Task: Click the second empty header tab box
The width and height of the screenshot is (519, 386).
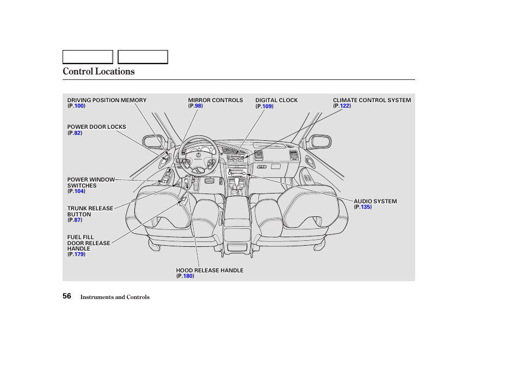Action: [x=143, y=57]
